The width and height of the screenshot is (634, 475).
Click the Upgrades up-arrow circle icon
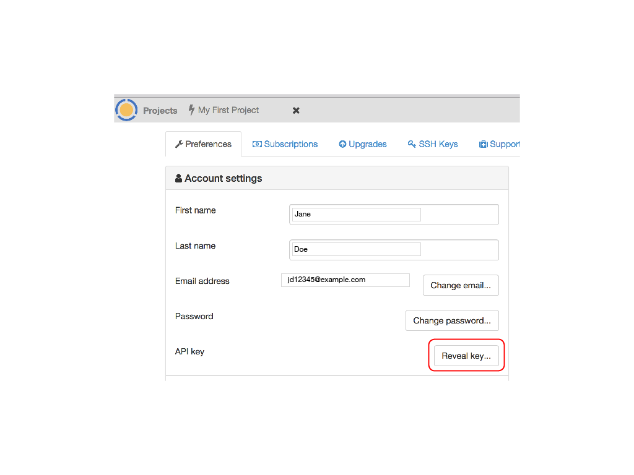[x=342, y=144]
